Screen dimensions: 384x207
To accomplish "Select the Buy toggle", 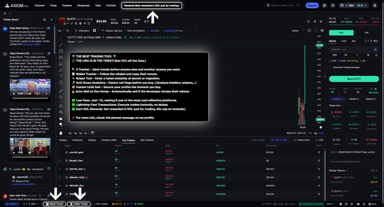I will click(x=341, y=33).
